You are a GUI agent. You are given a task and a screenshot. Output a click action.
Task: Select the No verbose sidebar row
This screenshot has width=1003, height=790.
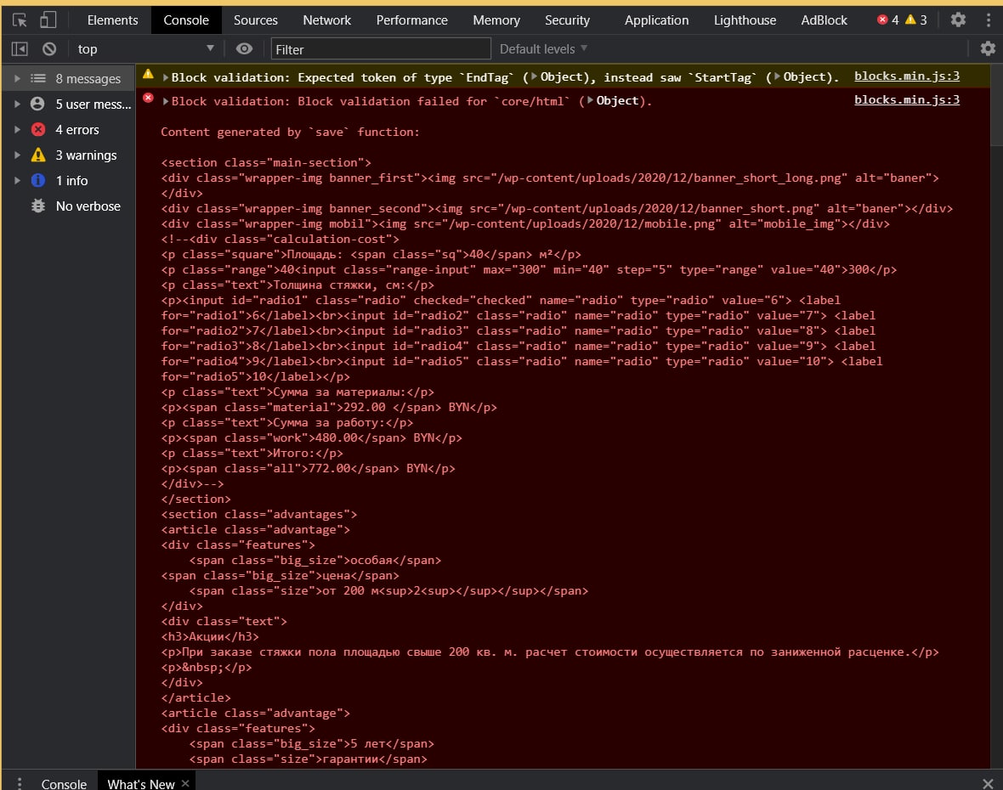(x=69, y=206)
